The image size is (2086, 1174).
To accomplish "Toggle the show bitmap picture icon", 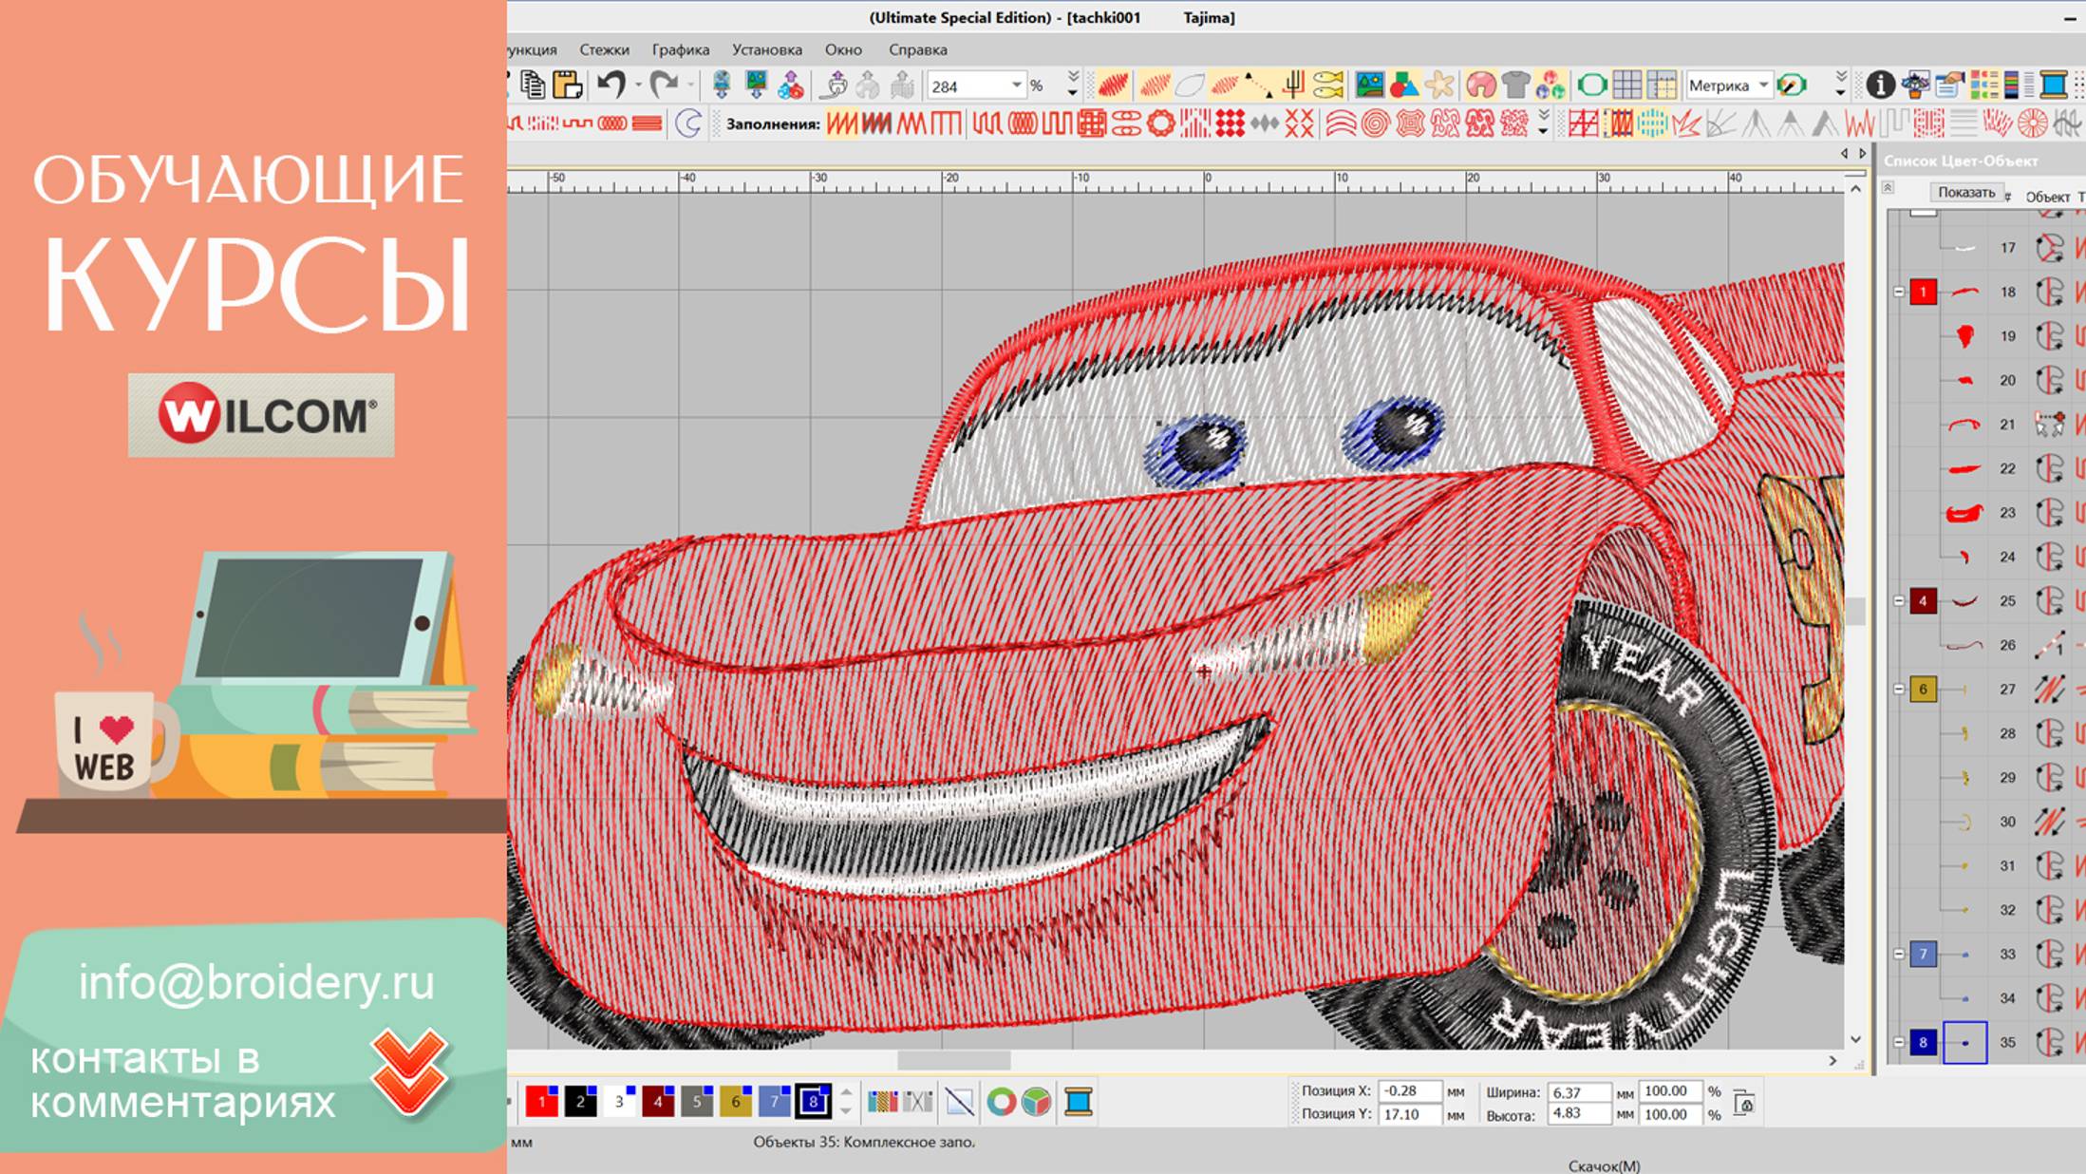I will (x=1369, y=85).
